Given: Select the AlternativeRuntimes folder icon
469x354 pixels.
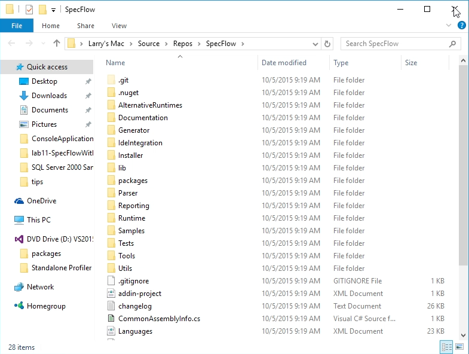Looking at the screenshot, I should [x=111, y=105].
